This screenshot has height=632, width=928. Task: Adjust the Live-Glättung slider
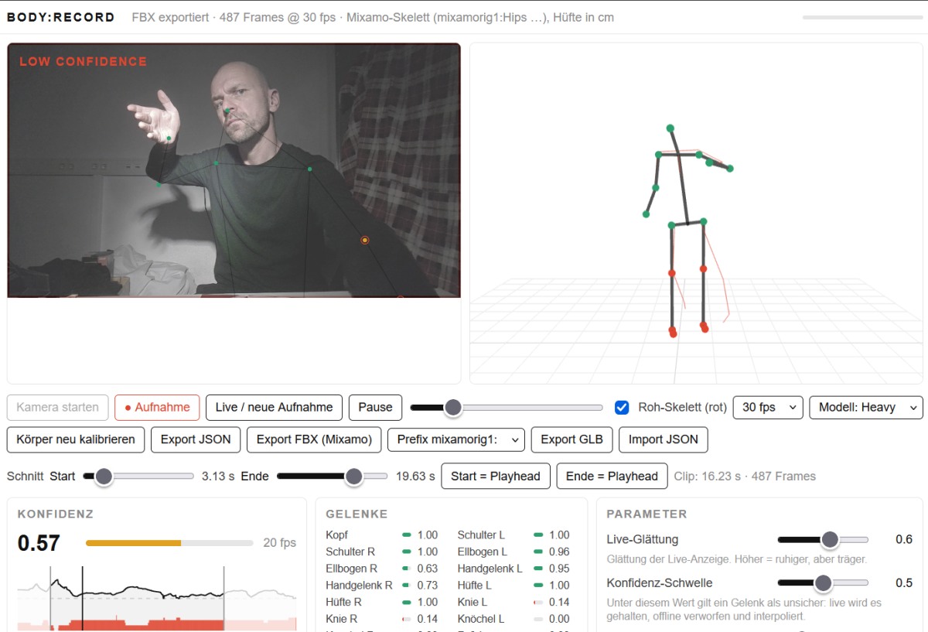tap(823, 540)
